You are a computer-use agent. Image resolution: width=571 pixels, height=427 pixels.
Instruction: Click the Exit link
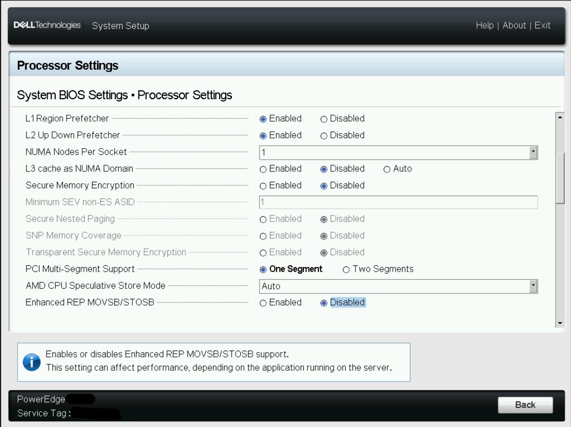(x=543, y=25)
